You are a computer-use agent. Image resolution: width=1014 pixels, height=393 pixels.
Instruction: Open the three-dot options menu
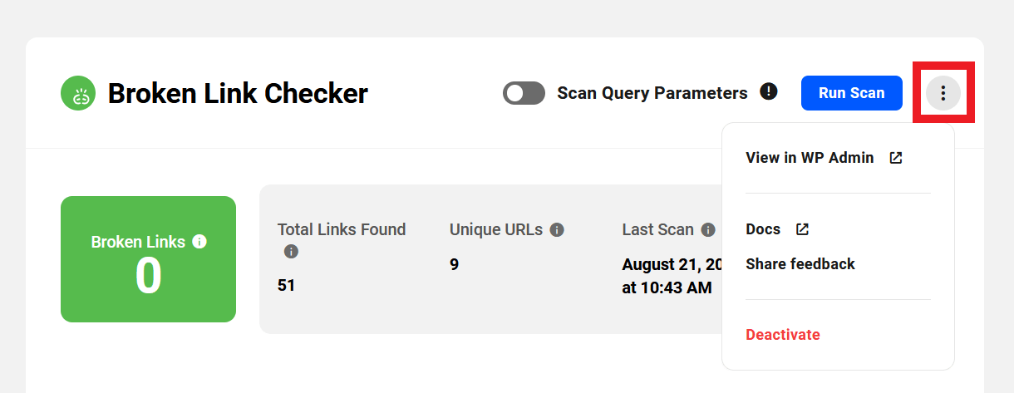point(943,93)
